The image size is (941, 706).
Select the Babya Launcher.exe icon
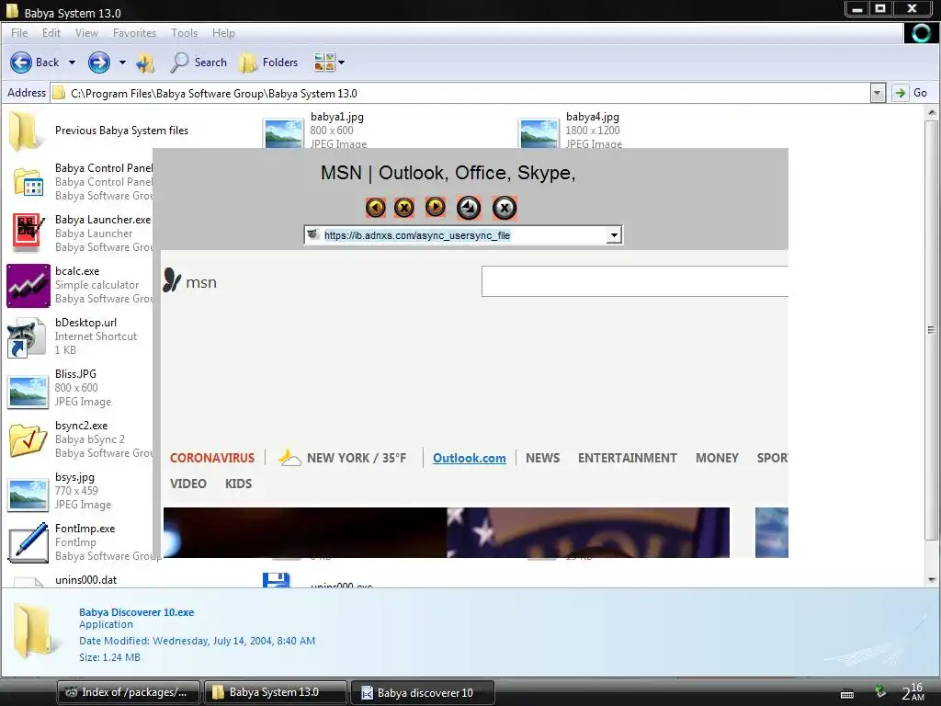(x=28, y=233)
